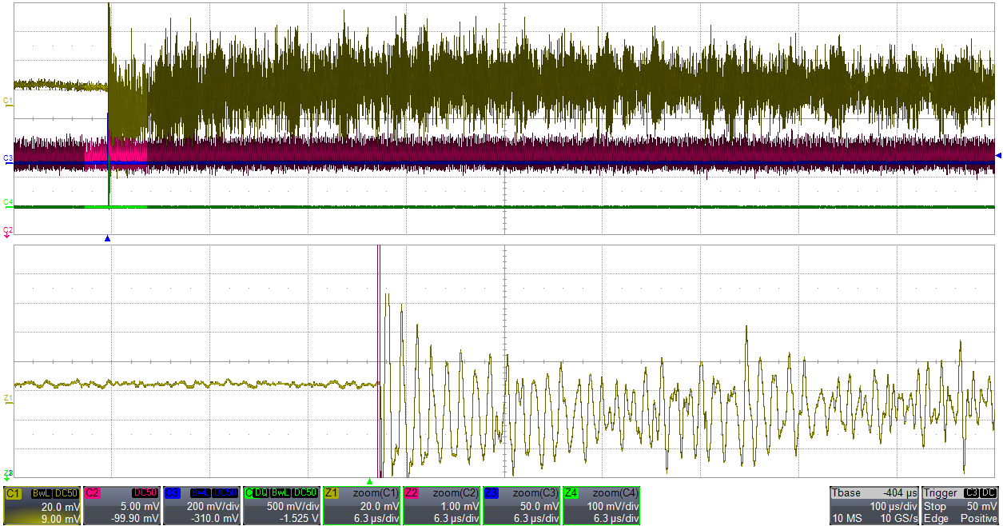Select the magenta vertical cursor in zoom grid

click(378, 361)
